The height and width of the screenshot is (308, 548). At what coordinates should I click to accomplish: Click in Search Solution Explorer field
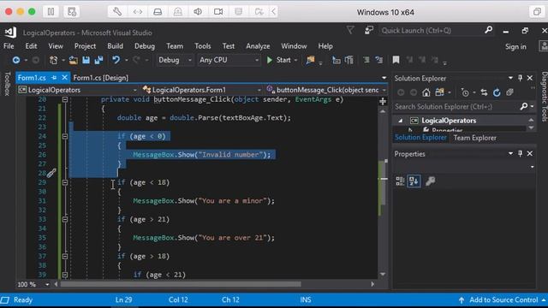[456, 106]
